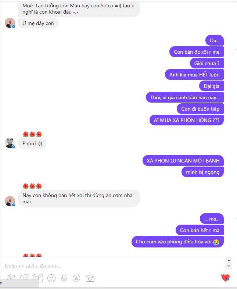Create a poll with the bar chart icon
This screenshot has width=237, height=289.
coord(76,278)
